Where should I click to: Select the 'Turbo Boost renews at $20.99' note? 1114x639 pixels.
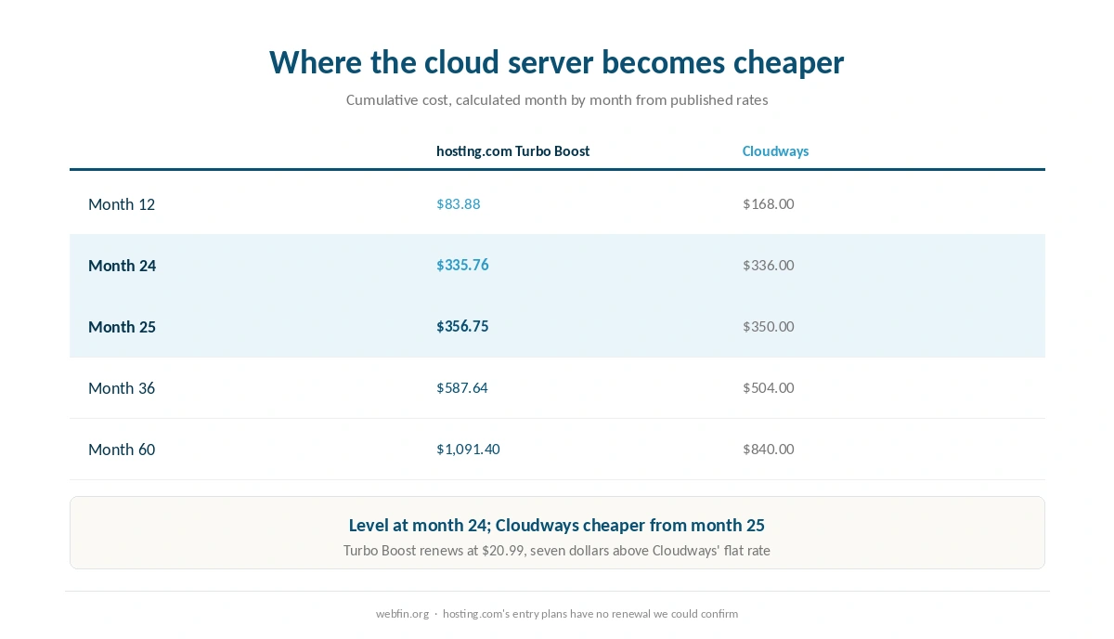point(557,550)
